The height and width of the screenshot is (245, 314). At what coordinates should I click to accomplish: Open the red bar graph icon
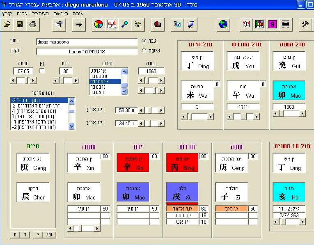pyautogui.click(x=112, y=25)
